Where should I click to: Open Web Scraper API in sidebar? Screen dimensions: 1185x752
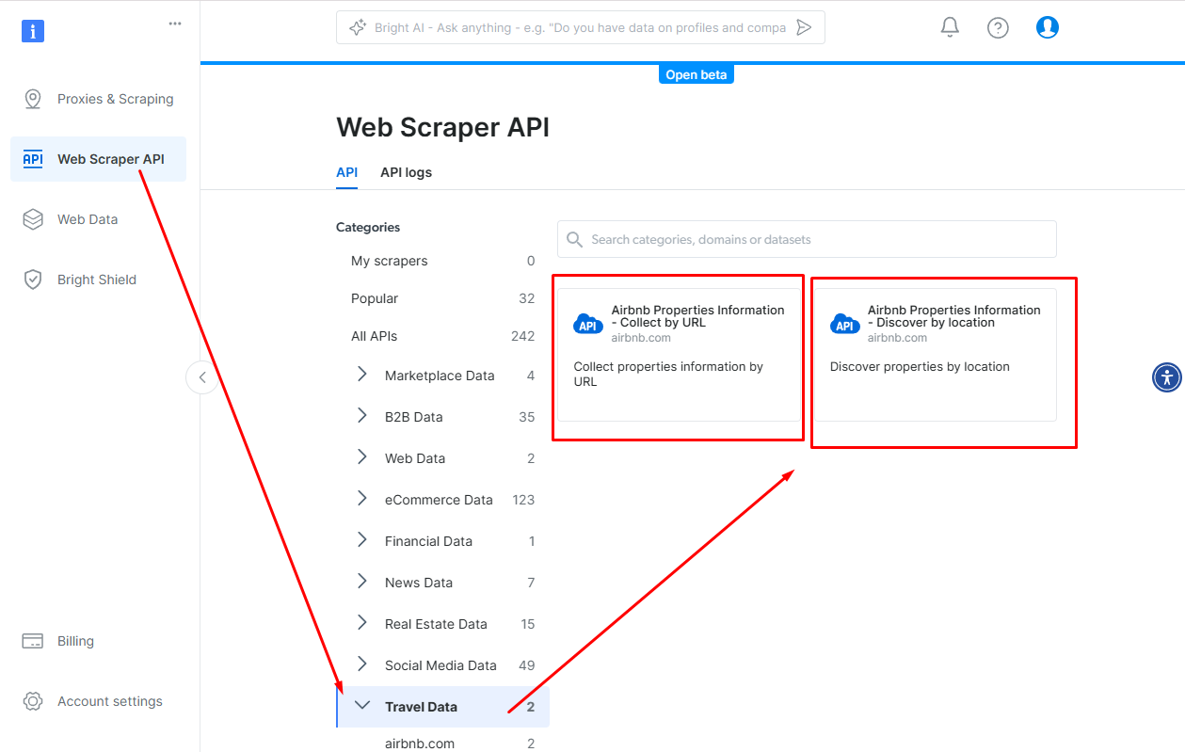pyautogui.click(x=99, y=159)
